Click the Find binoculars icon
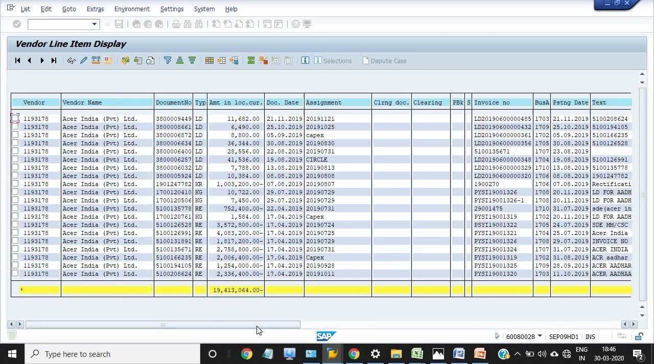654x364 pixels. tap(188, 24)
